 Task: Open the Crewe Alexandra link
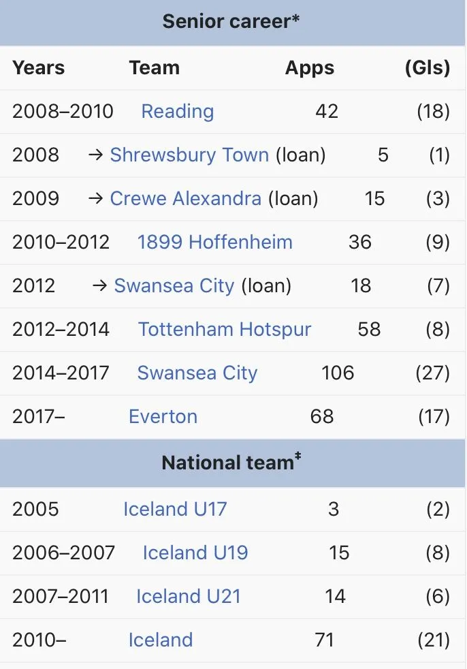pos(185,199)
